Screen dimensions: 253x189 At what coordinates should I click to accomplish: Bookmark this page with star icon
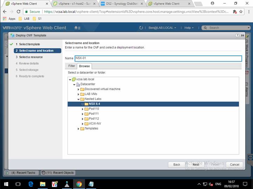click(241, 12)
